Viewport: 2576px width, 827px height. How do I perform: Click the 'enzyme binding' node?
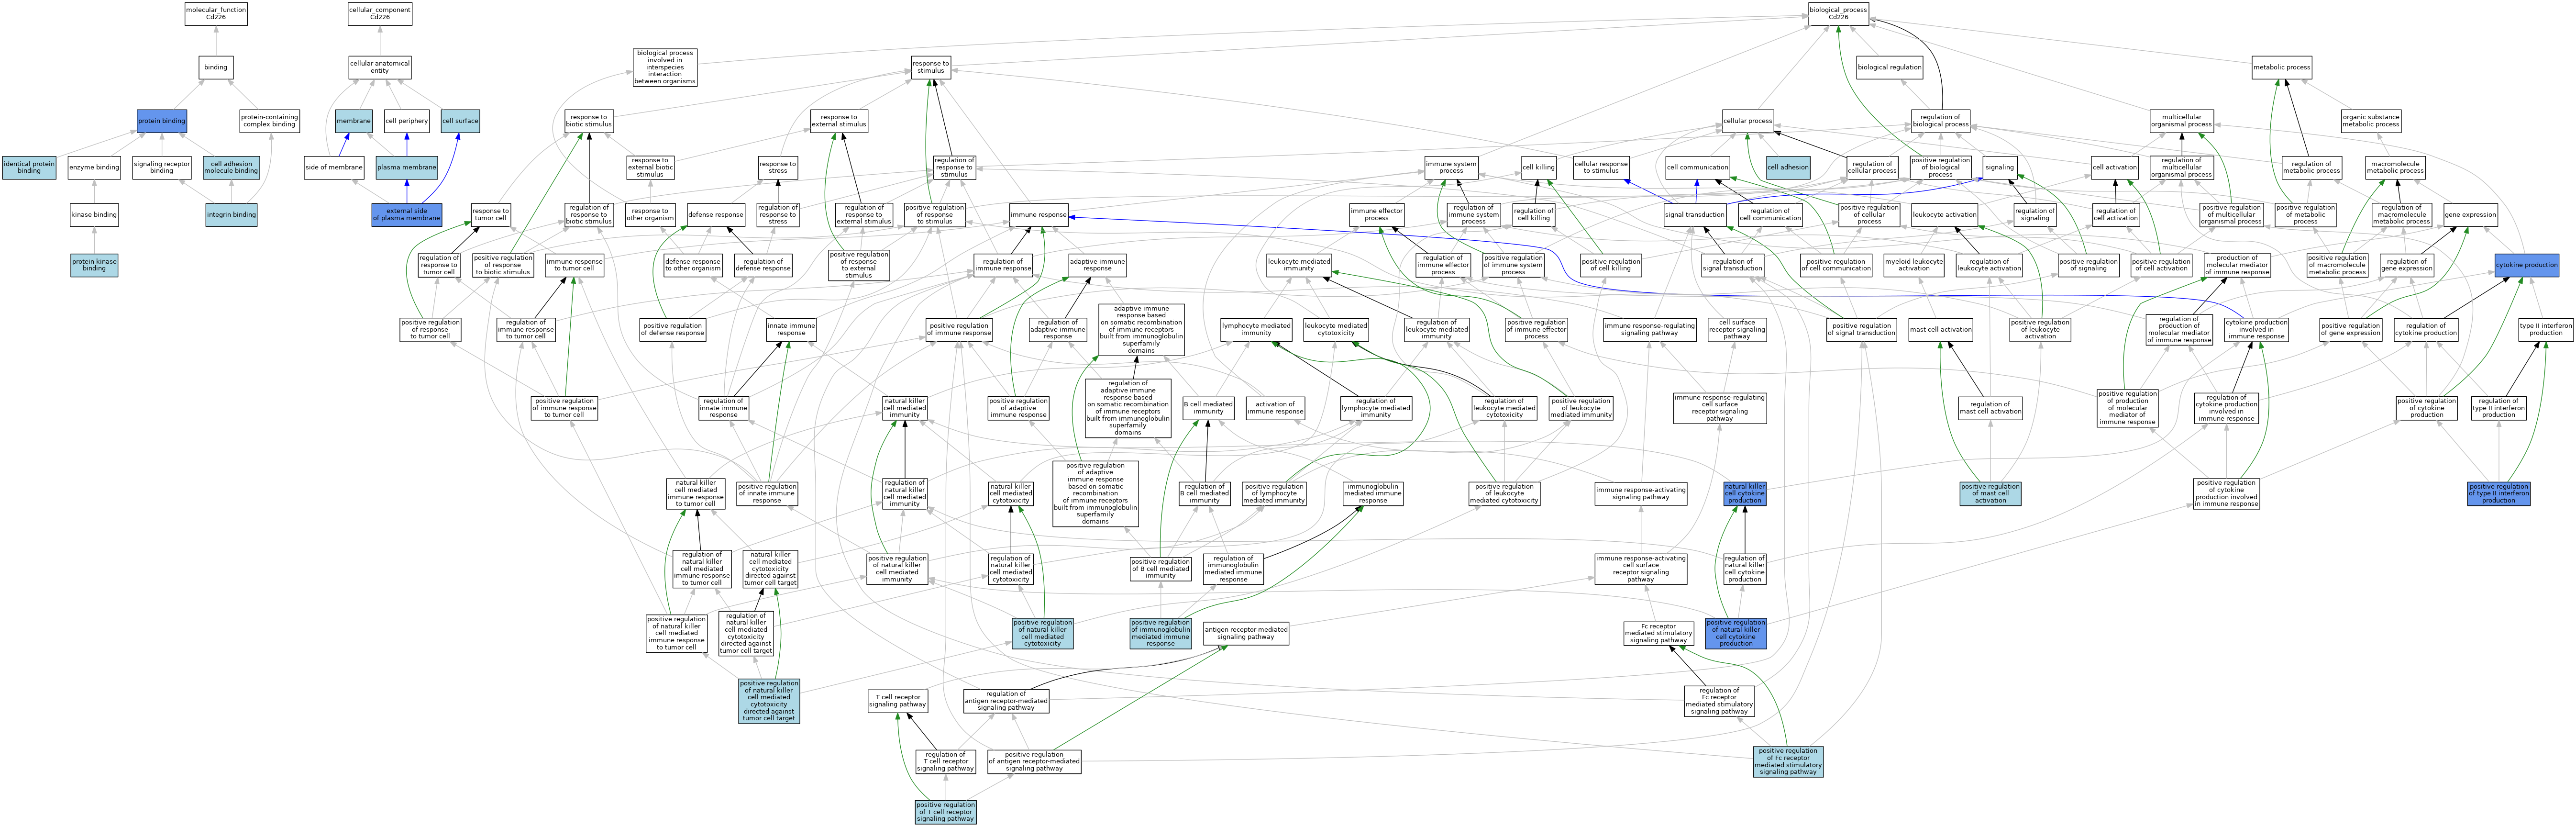point(94,168)
